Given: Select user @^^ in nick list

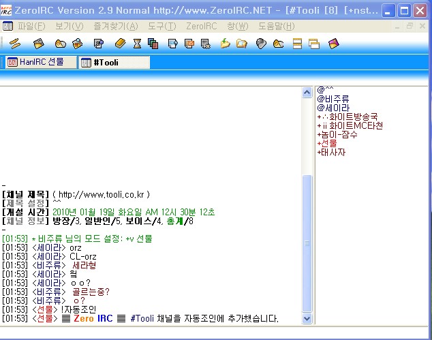Looking at the screenshot, I should pyautogui.click(x=325, y=89).
